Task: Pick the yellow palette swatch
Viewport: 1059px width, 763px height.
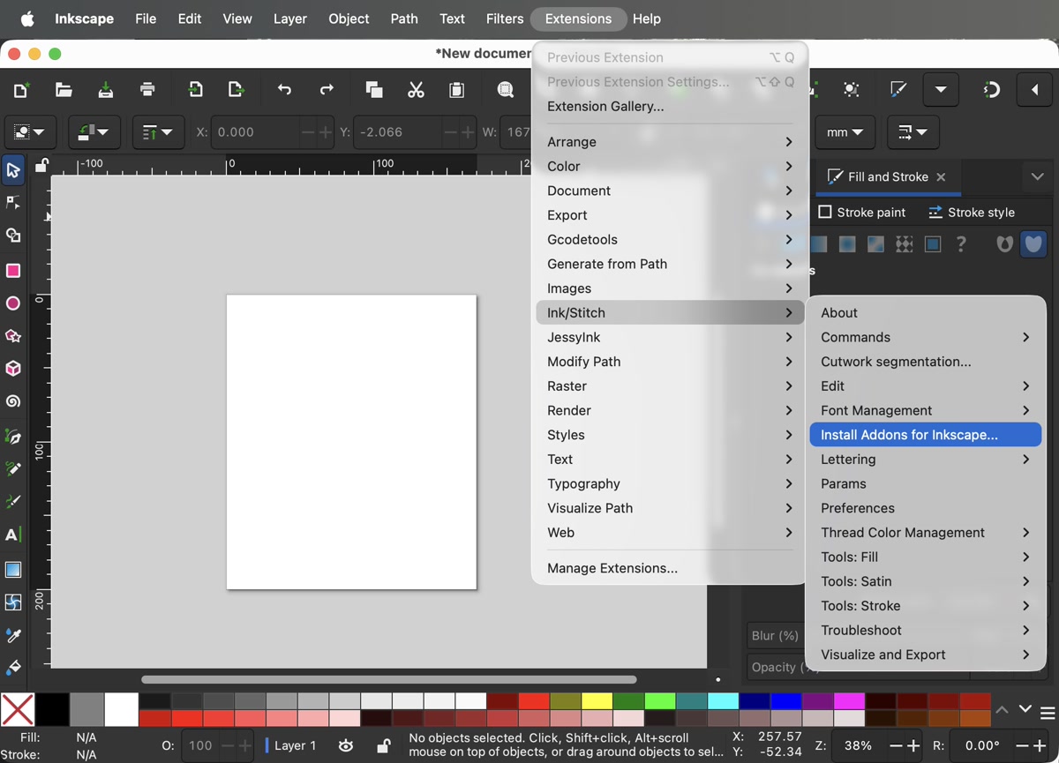Action: (597, 701)
